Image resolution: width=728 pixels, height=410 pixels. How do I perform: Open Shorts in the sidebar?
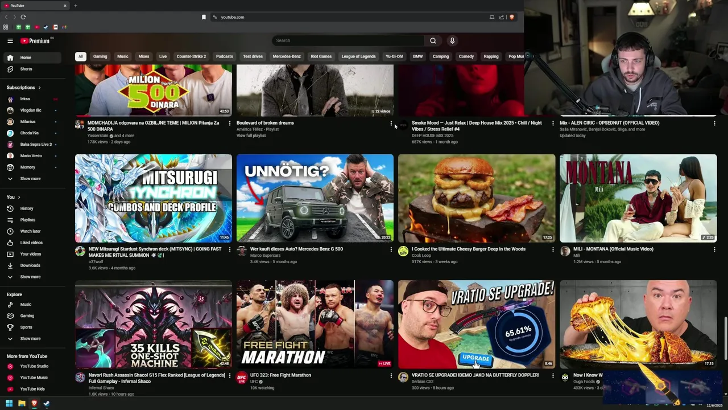coord(32,69)
